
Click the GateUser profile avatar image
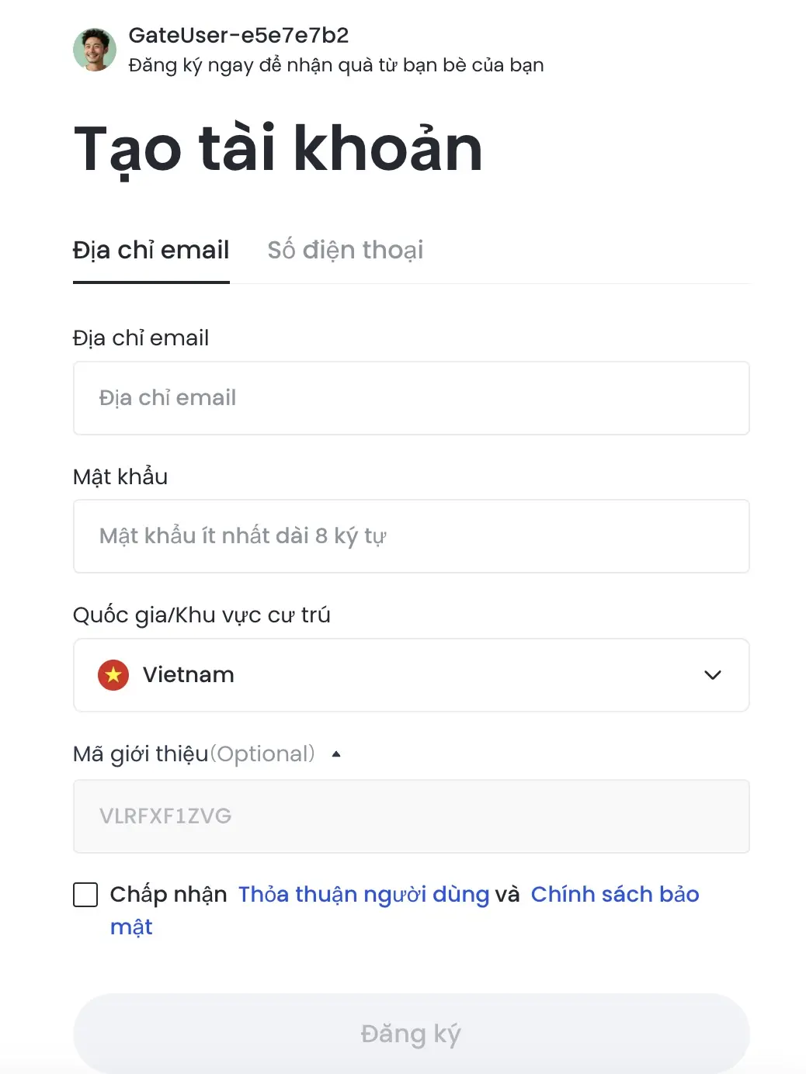[94, 49]
